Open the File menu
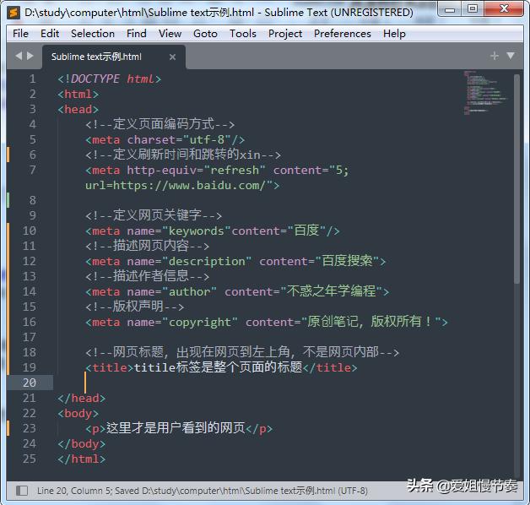 20,34
